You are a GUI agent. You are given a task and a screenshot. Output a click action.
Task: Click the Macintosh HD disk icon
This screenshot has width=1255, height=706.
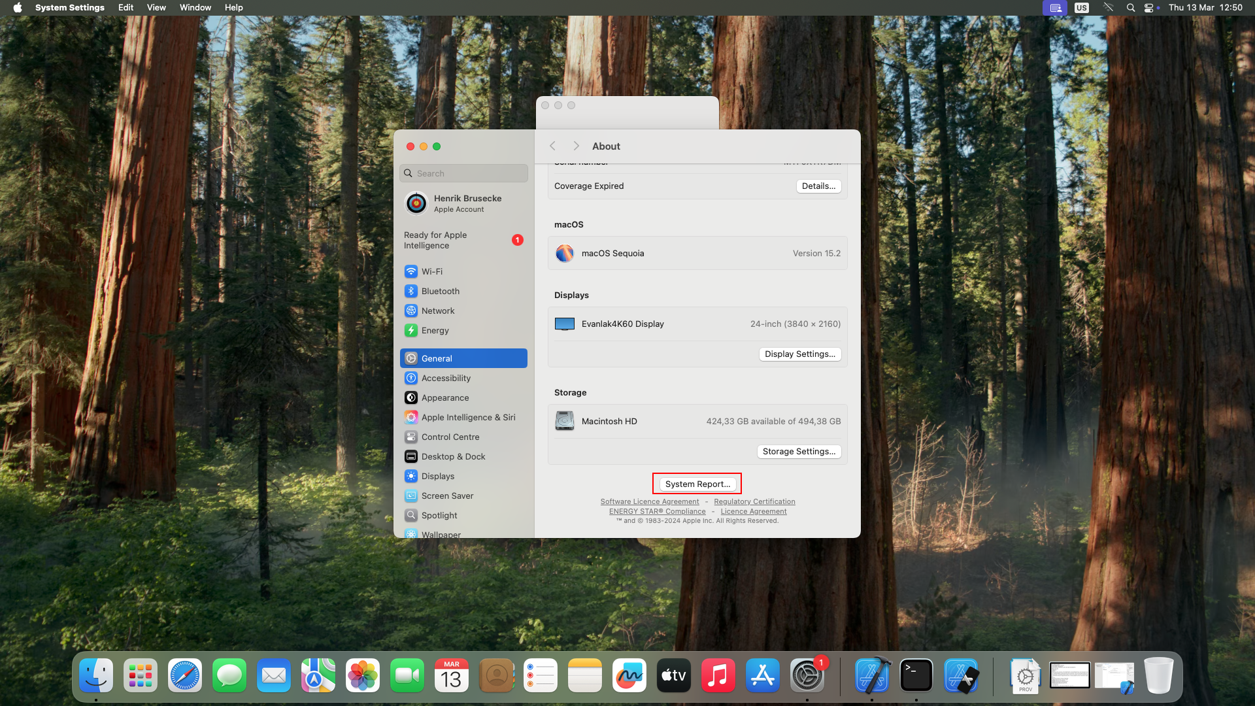pos(565,421)
